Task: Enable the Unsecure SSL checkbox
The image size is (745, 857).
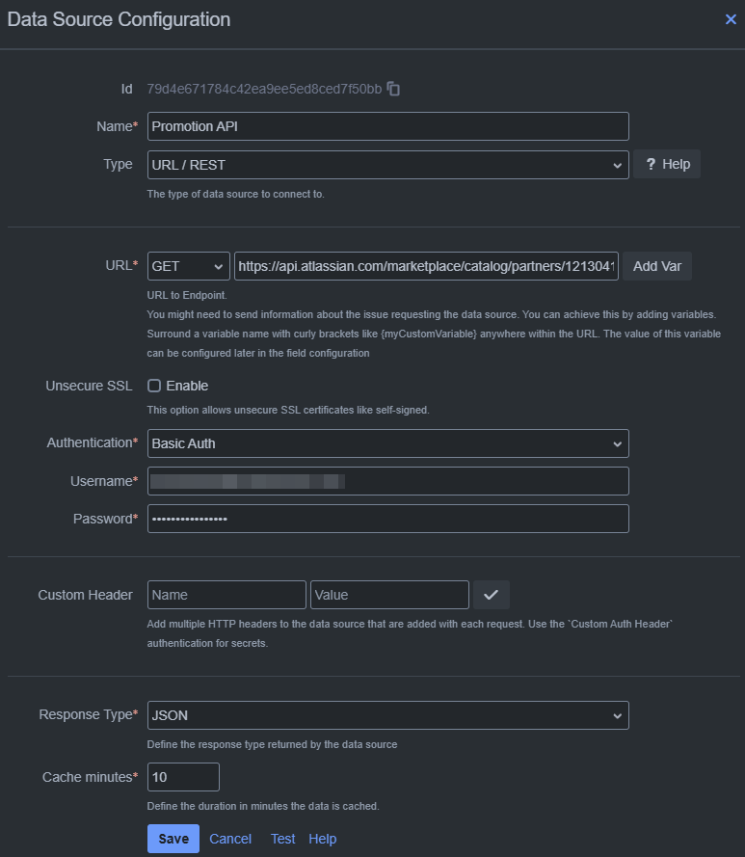Action: (x=154, y=386)
